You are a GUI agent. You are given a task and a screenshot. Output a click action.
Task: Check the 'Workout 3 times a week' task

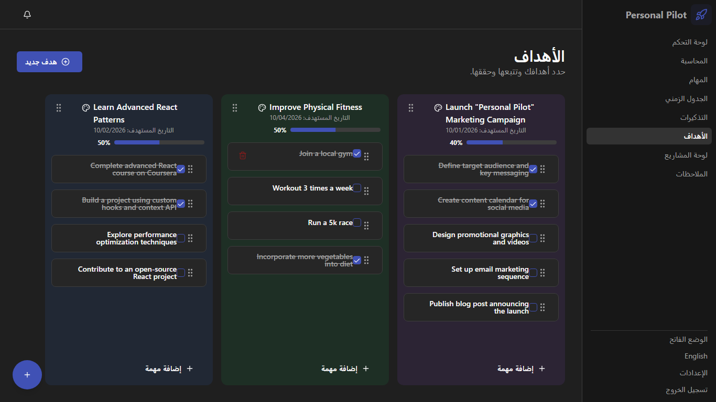357,188
